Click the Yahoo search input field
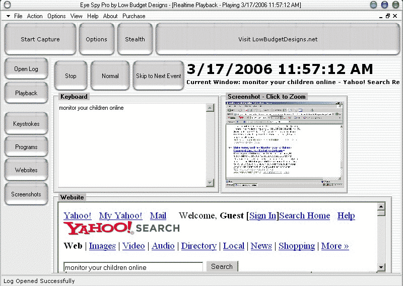Image resolution: width=403 pixels, height=286 pixels. pyautogui.click(x=133, y=267)
